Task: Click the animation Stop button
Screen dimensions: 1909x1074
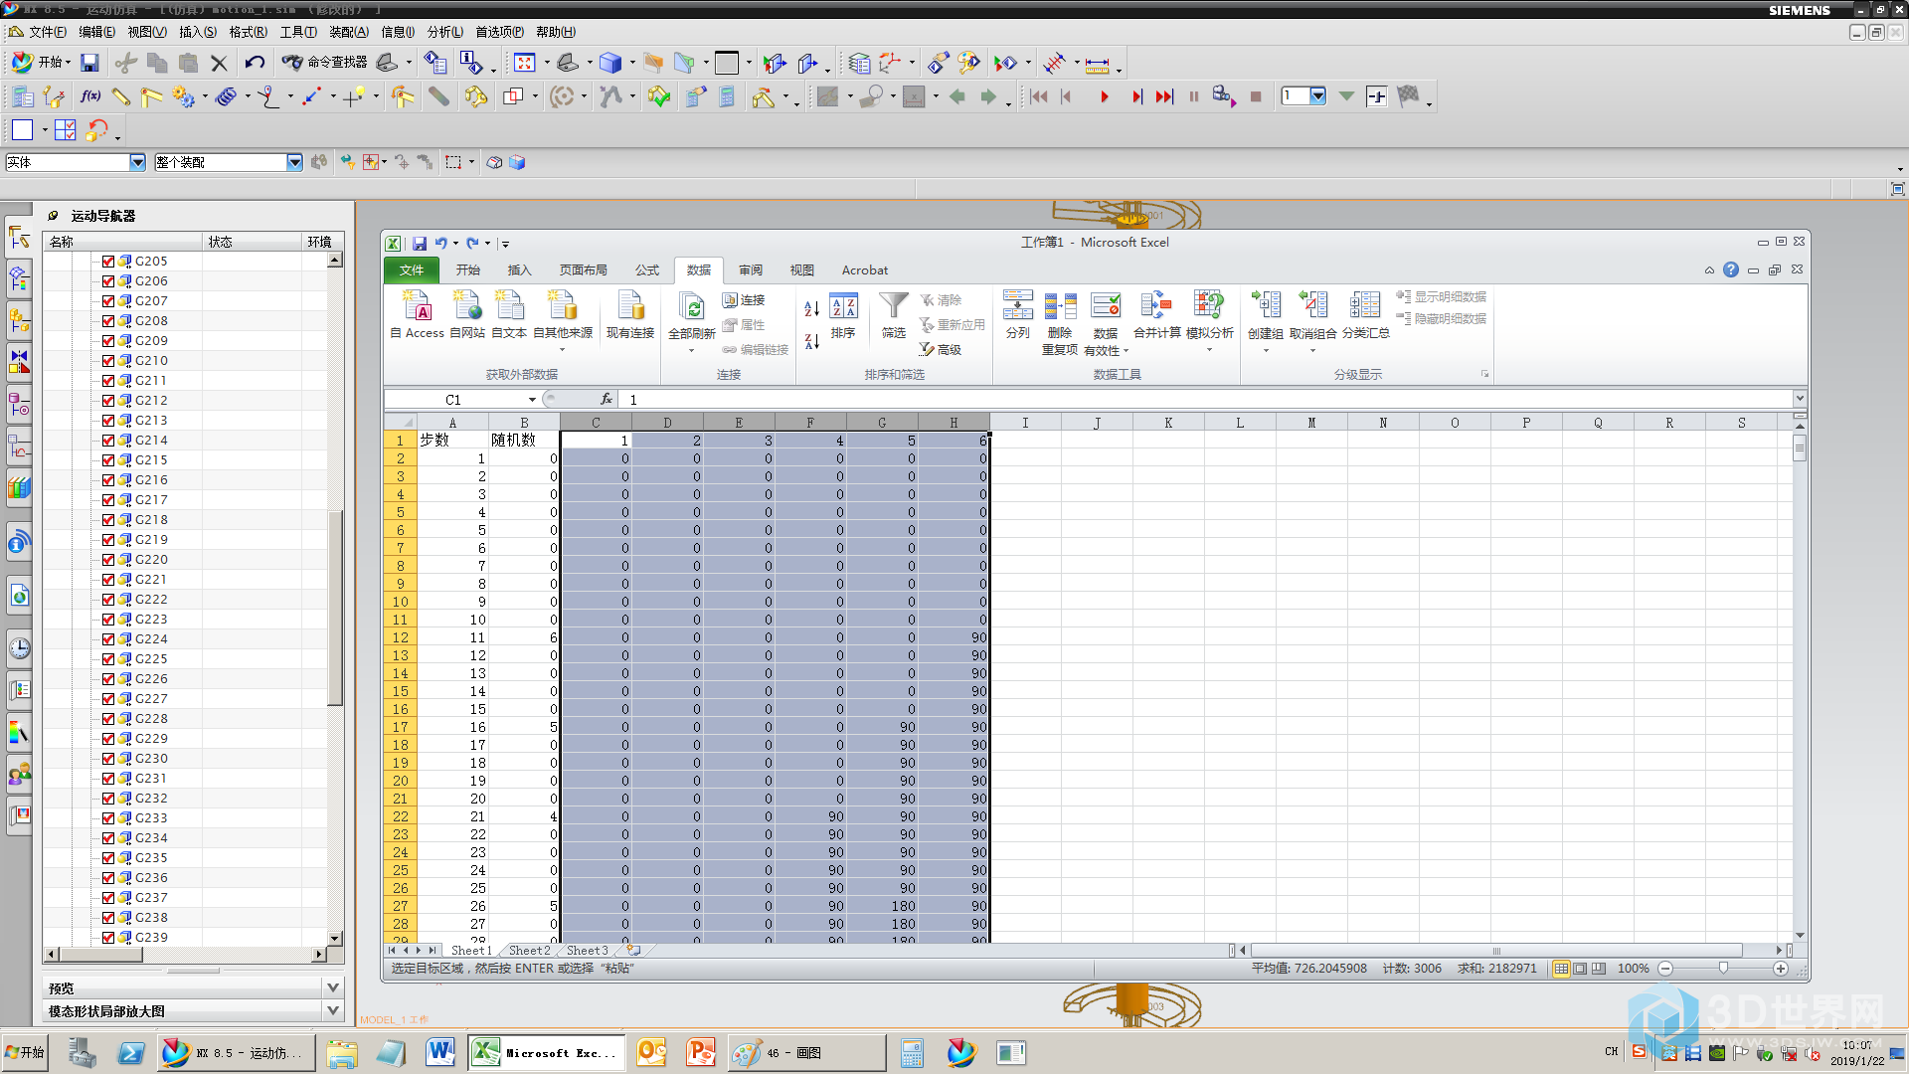Action: pyautogui.click(x=1256, y=96)
